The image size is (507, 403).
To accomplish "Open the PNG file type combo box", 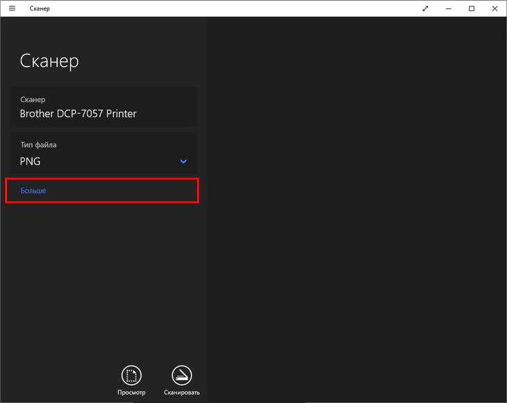I will (x=97, y=161).
